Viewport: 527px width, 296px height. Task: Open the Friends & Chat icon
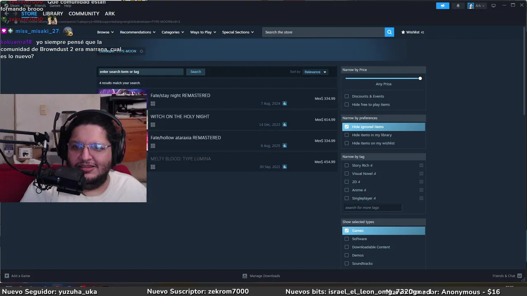coord(520,276)
